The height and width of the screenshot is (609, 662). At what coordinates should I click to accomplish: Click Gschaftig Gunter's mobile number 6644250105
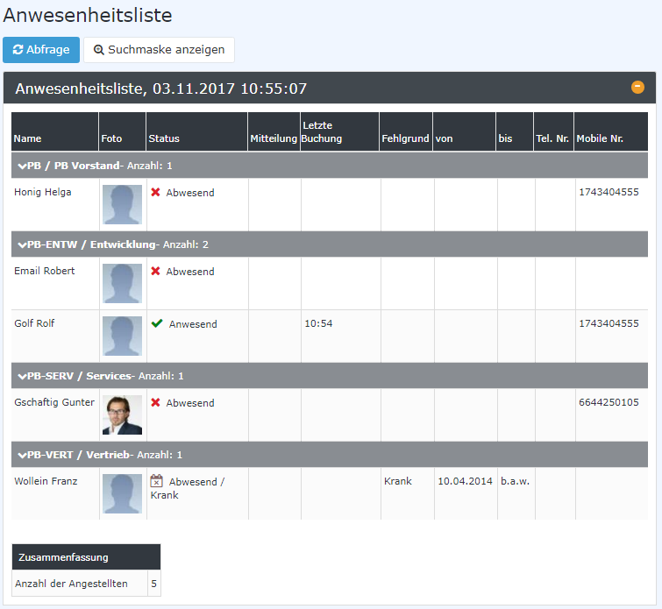608,403
